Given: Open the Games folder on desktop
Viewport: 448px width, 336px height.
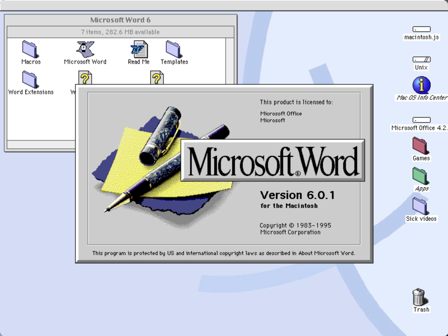Looking at the screenshot, I should pyautogui.click(x=420, y=146).
